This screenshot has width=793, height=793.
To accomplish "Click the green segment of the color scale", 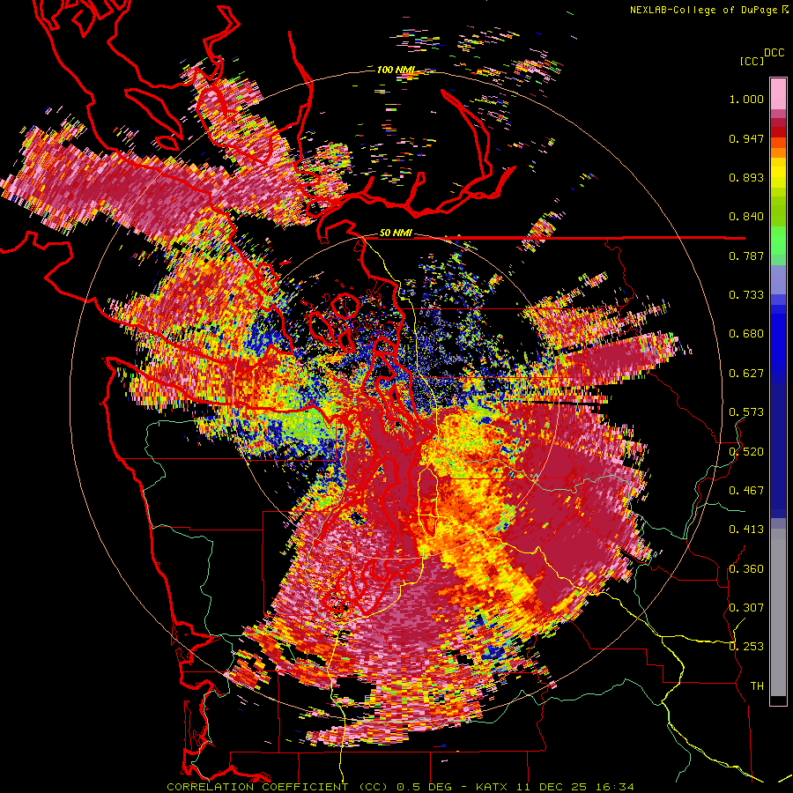I will click(778, 241).
